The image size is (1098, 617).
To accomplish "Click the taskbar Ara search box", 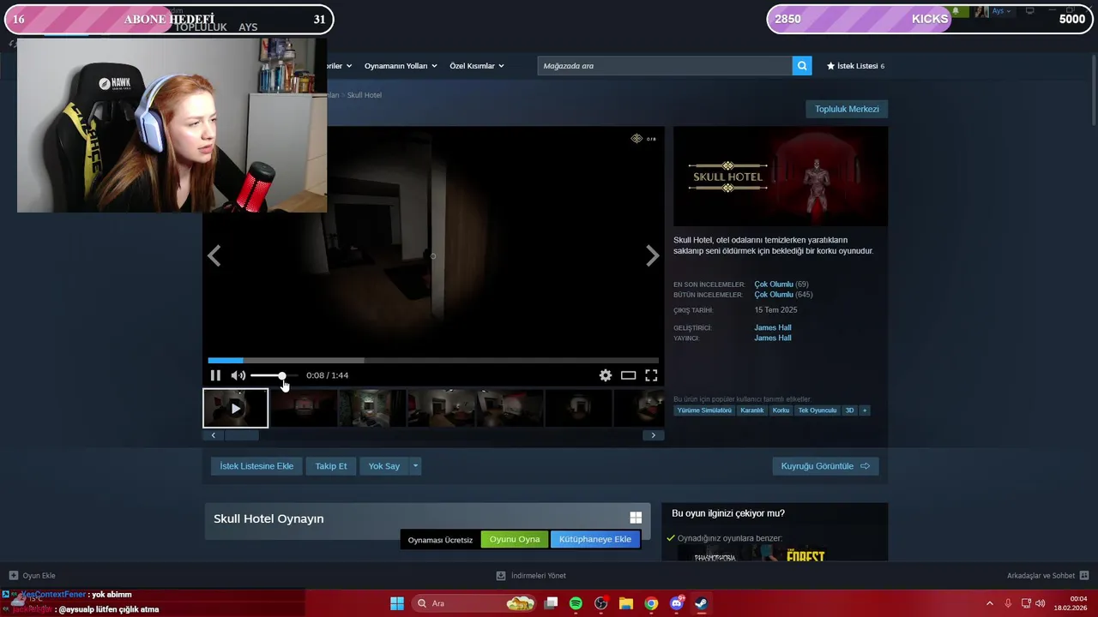I will pyautogui.click(x=474, y=603).
